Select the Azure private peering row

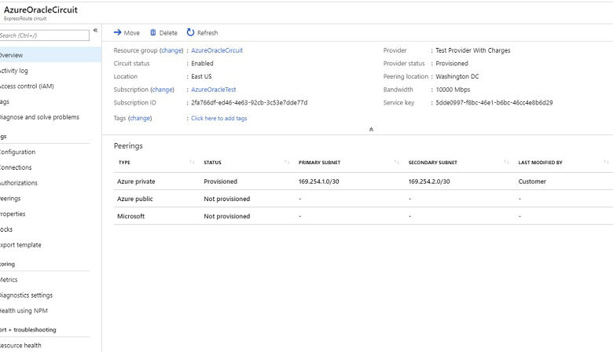point(363,181)
